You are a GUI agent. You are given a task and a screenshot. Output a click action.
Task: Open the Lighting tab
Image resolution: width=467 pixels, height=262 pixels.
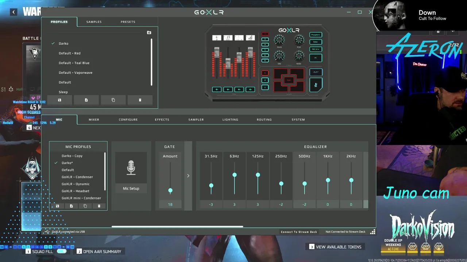coord(230,120)
